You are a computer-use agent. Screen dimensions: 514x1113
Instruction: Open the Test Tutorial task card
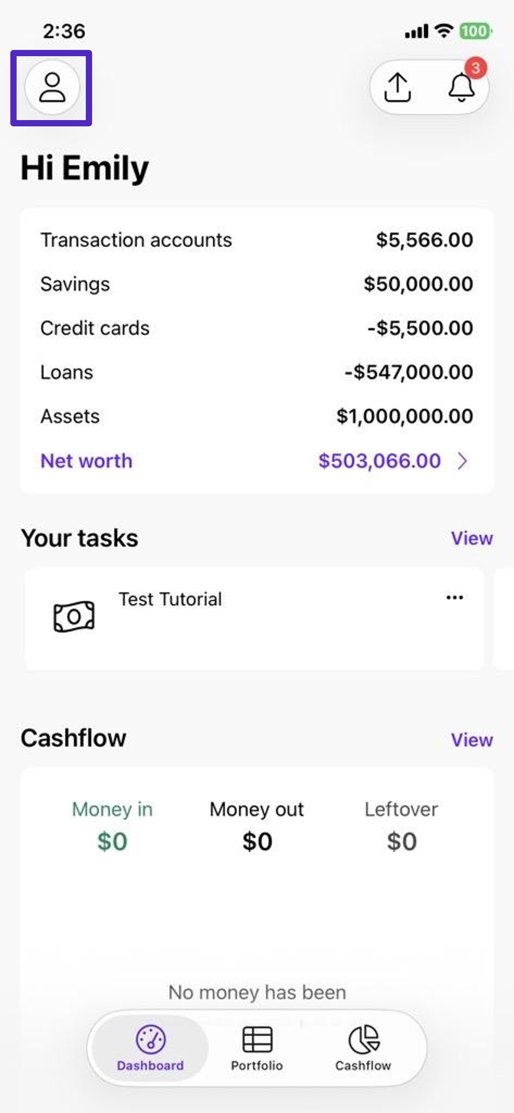coord(254,619)
